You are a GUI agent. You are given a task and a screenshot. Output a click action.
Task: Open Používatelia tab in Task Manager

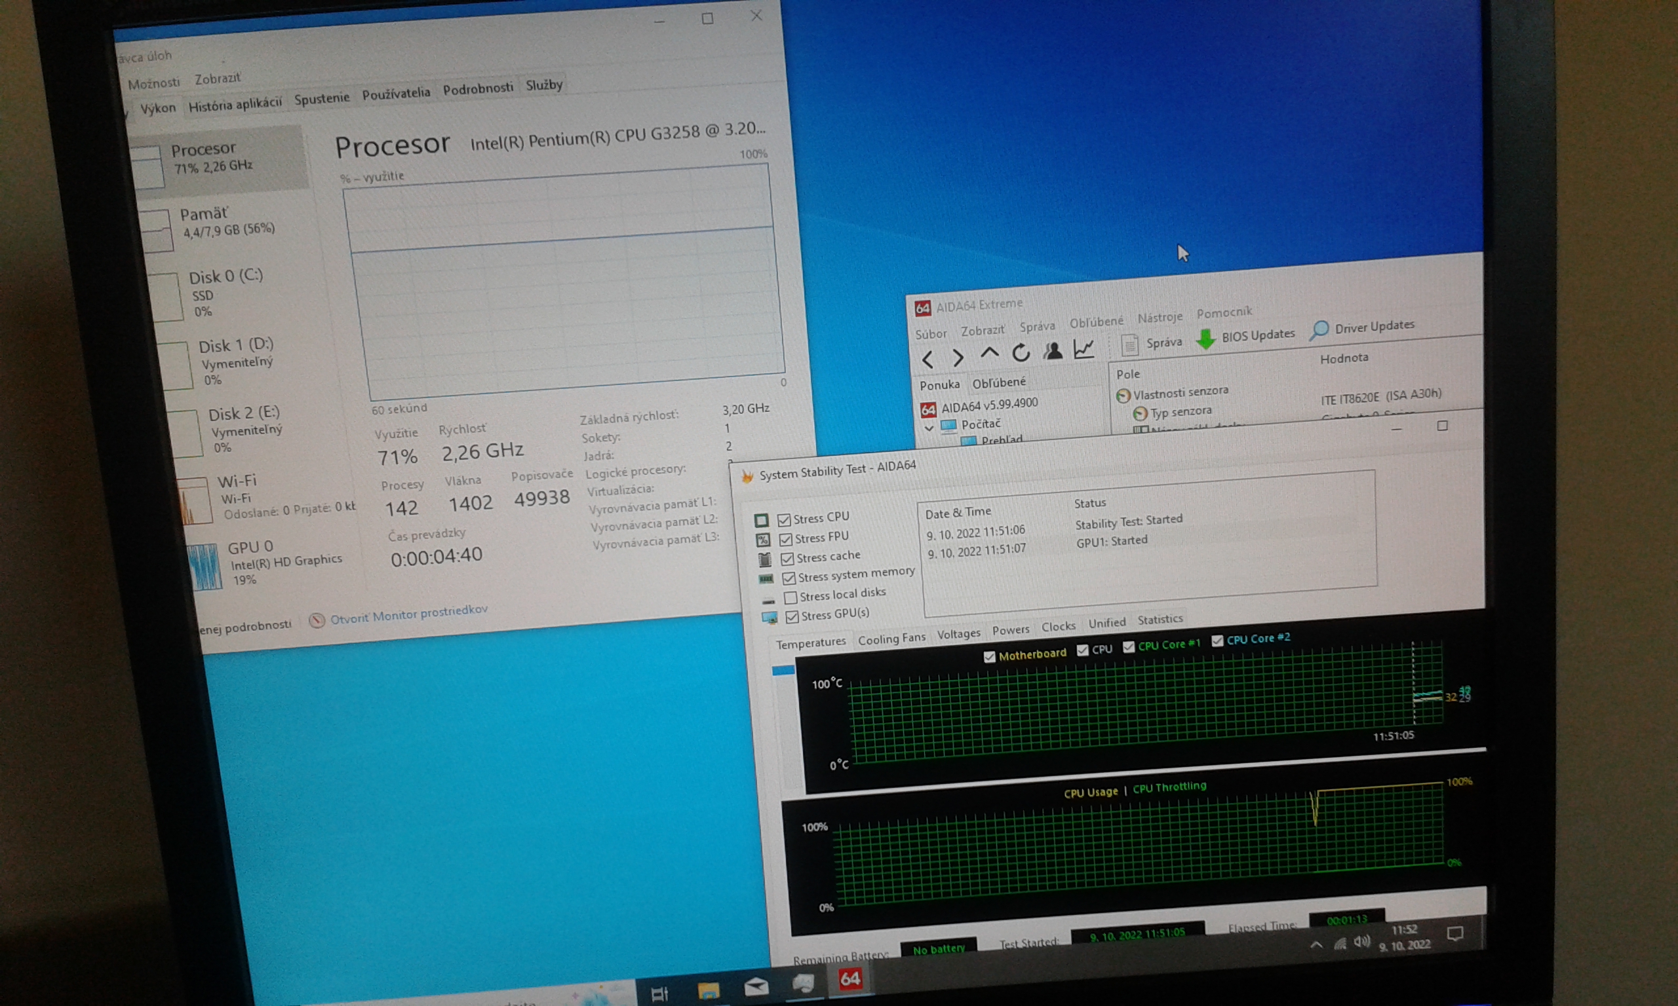tap(396, 94)
